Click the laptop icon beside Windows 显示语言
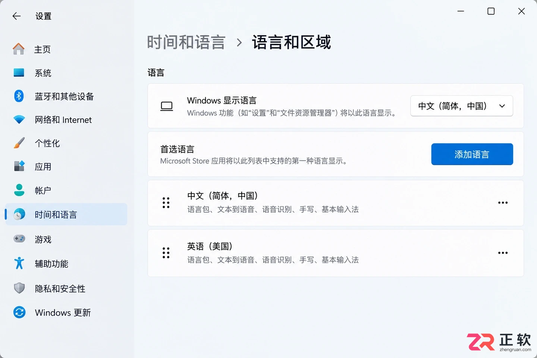 pos(167,106)
